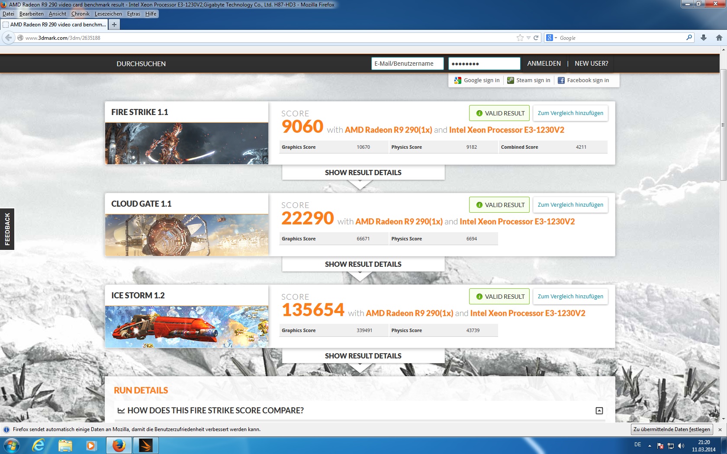Click the Fire Strike Graphics Score 10670 value
This screenshot has height=454, width=727.
tap(363, 147)
